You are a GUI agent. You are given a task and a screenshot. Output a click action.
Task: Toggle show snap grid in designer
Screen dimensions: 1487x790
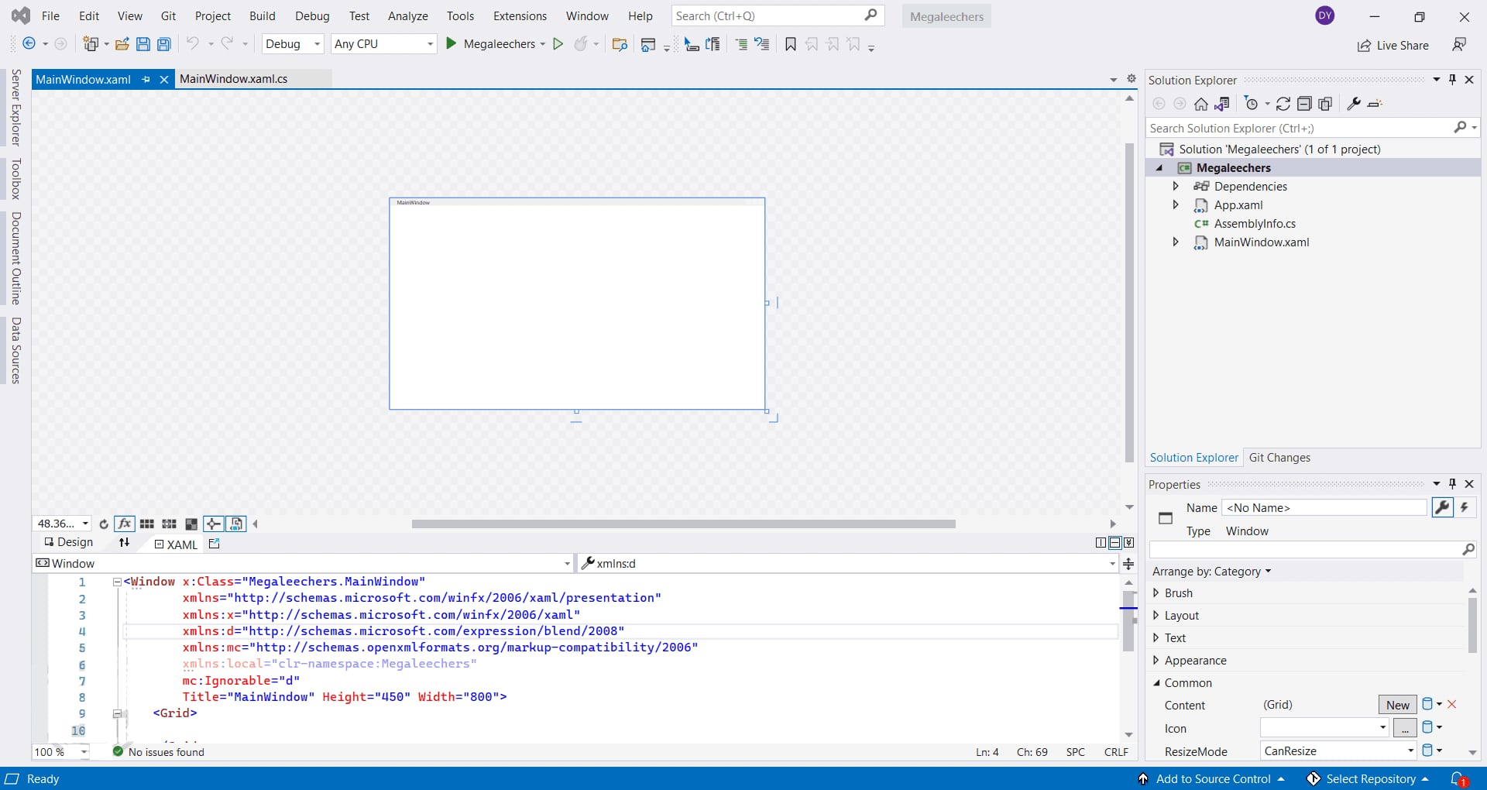(147, 524)
